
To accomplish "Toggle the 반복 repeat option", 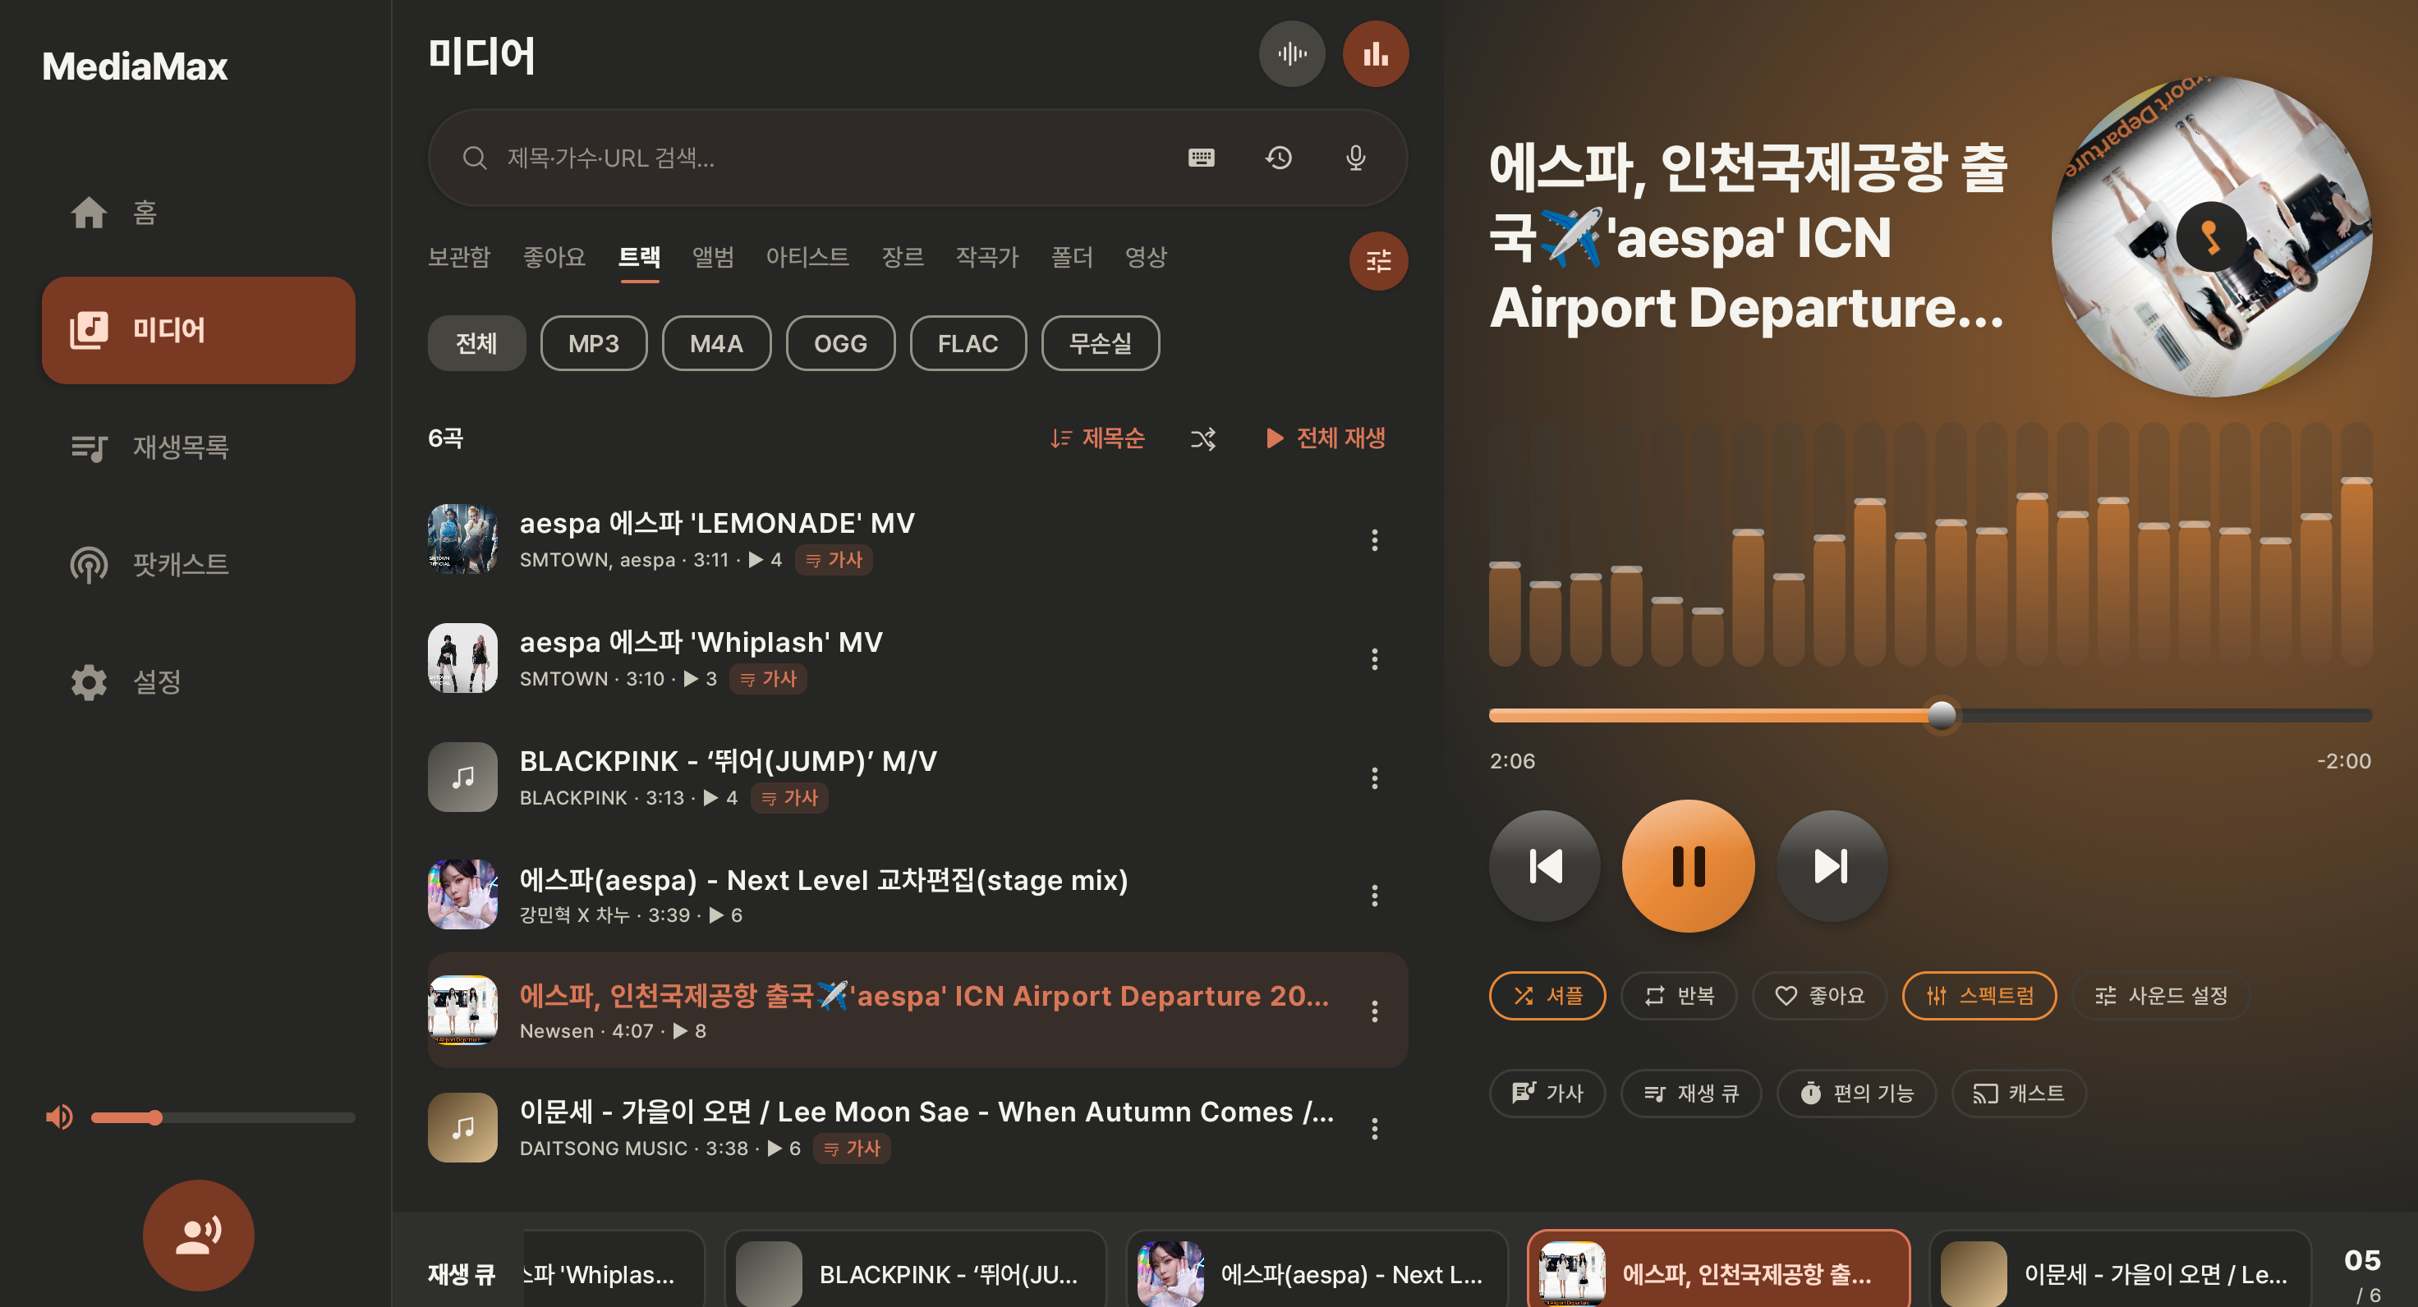I will [x=1678, y=996].
